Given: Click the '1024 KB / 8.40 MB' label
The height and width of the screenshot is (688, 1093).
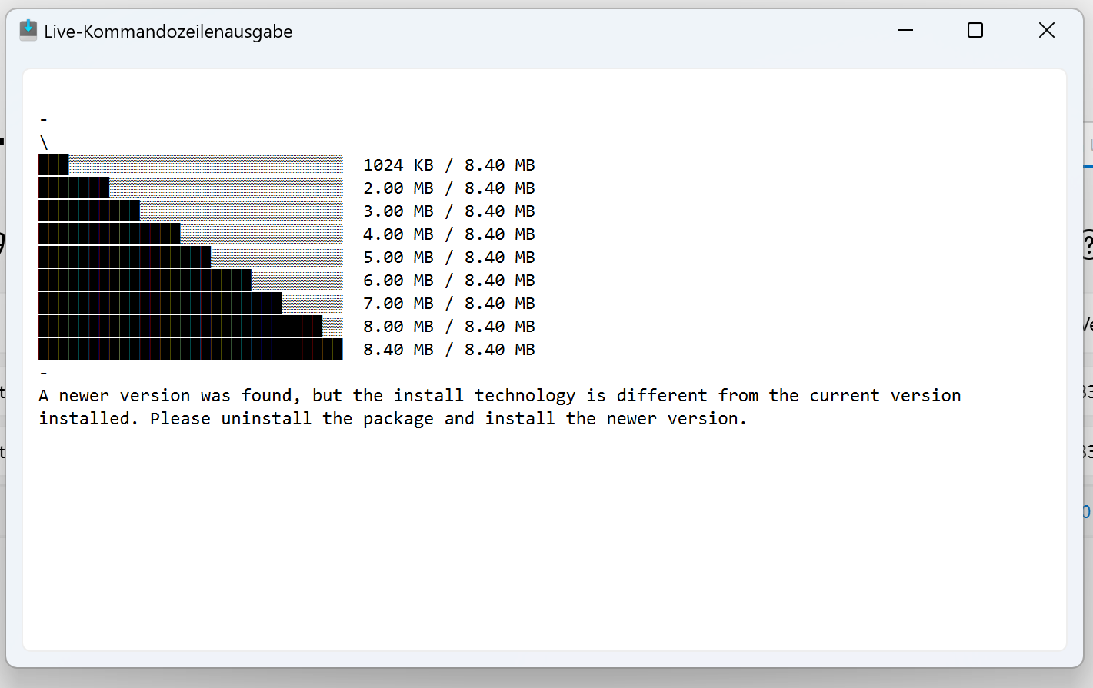Looking at the screenshot, I should click(449, 165).
